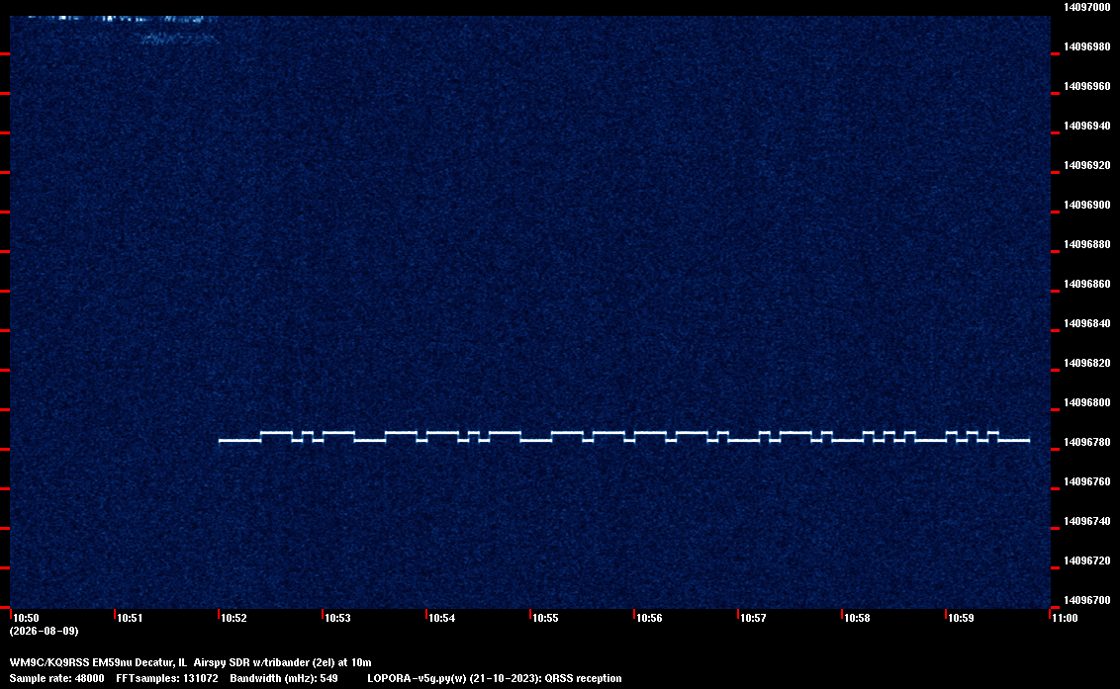Click frequency label 14096820
Screen dimensions: 1120x689
(1087, 363)
